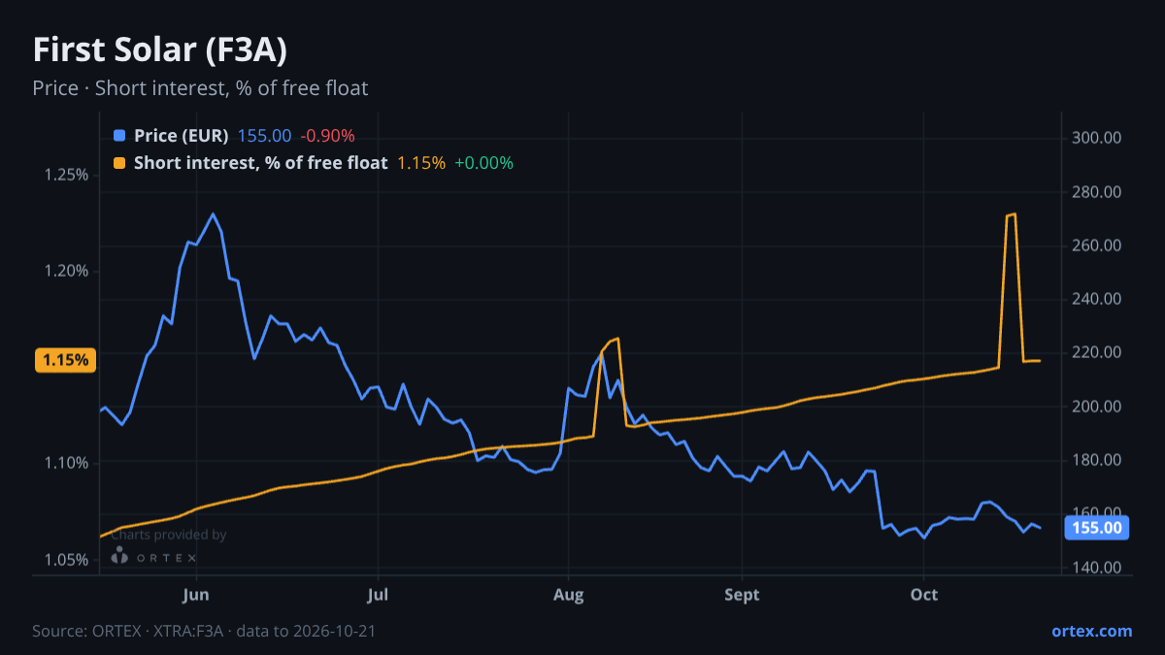Click the Sept x-axis label
Image resolution: width=1165 pixels, height=655 pixels.
click(x=742, y=595)
